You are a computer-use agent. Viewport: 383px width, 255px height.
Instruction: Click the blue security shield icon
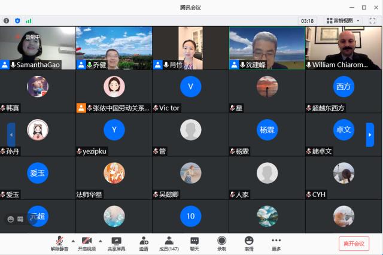[x=17, y=20]
